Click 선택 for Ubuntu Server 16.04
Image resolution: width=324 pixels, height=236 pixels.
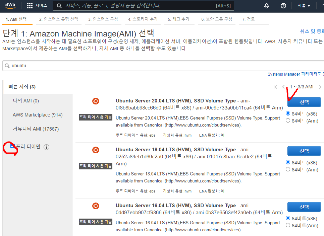304,207
